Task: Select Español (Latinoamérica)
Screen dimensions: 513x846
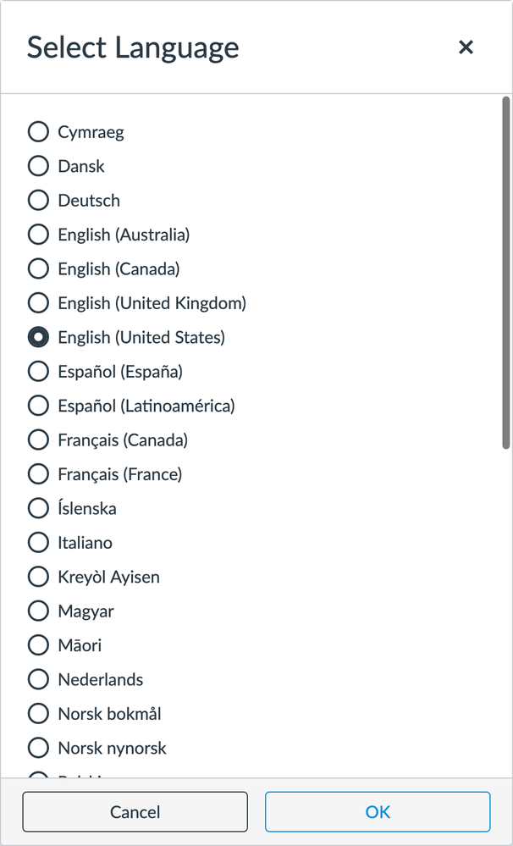Action: 38,406
